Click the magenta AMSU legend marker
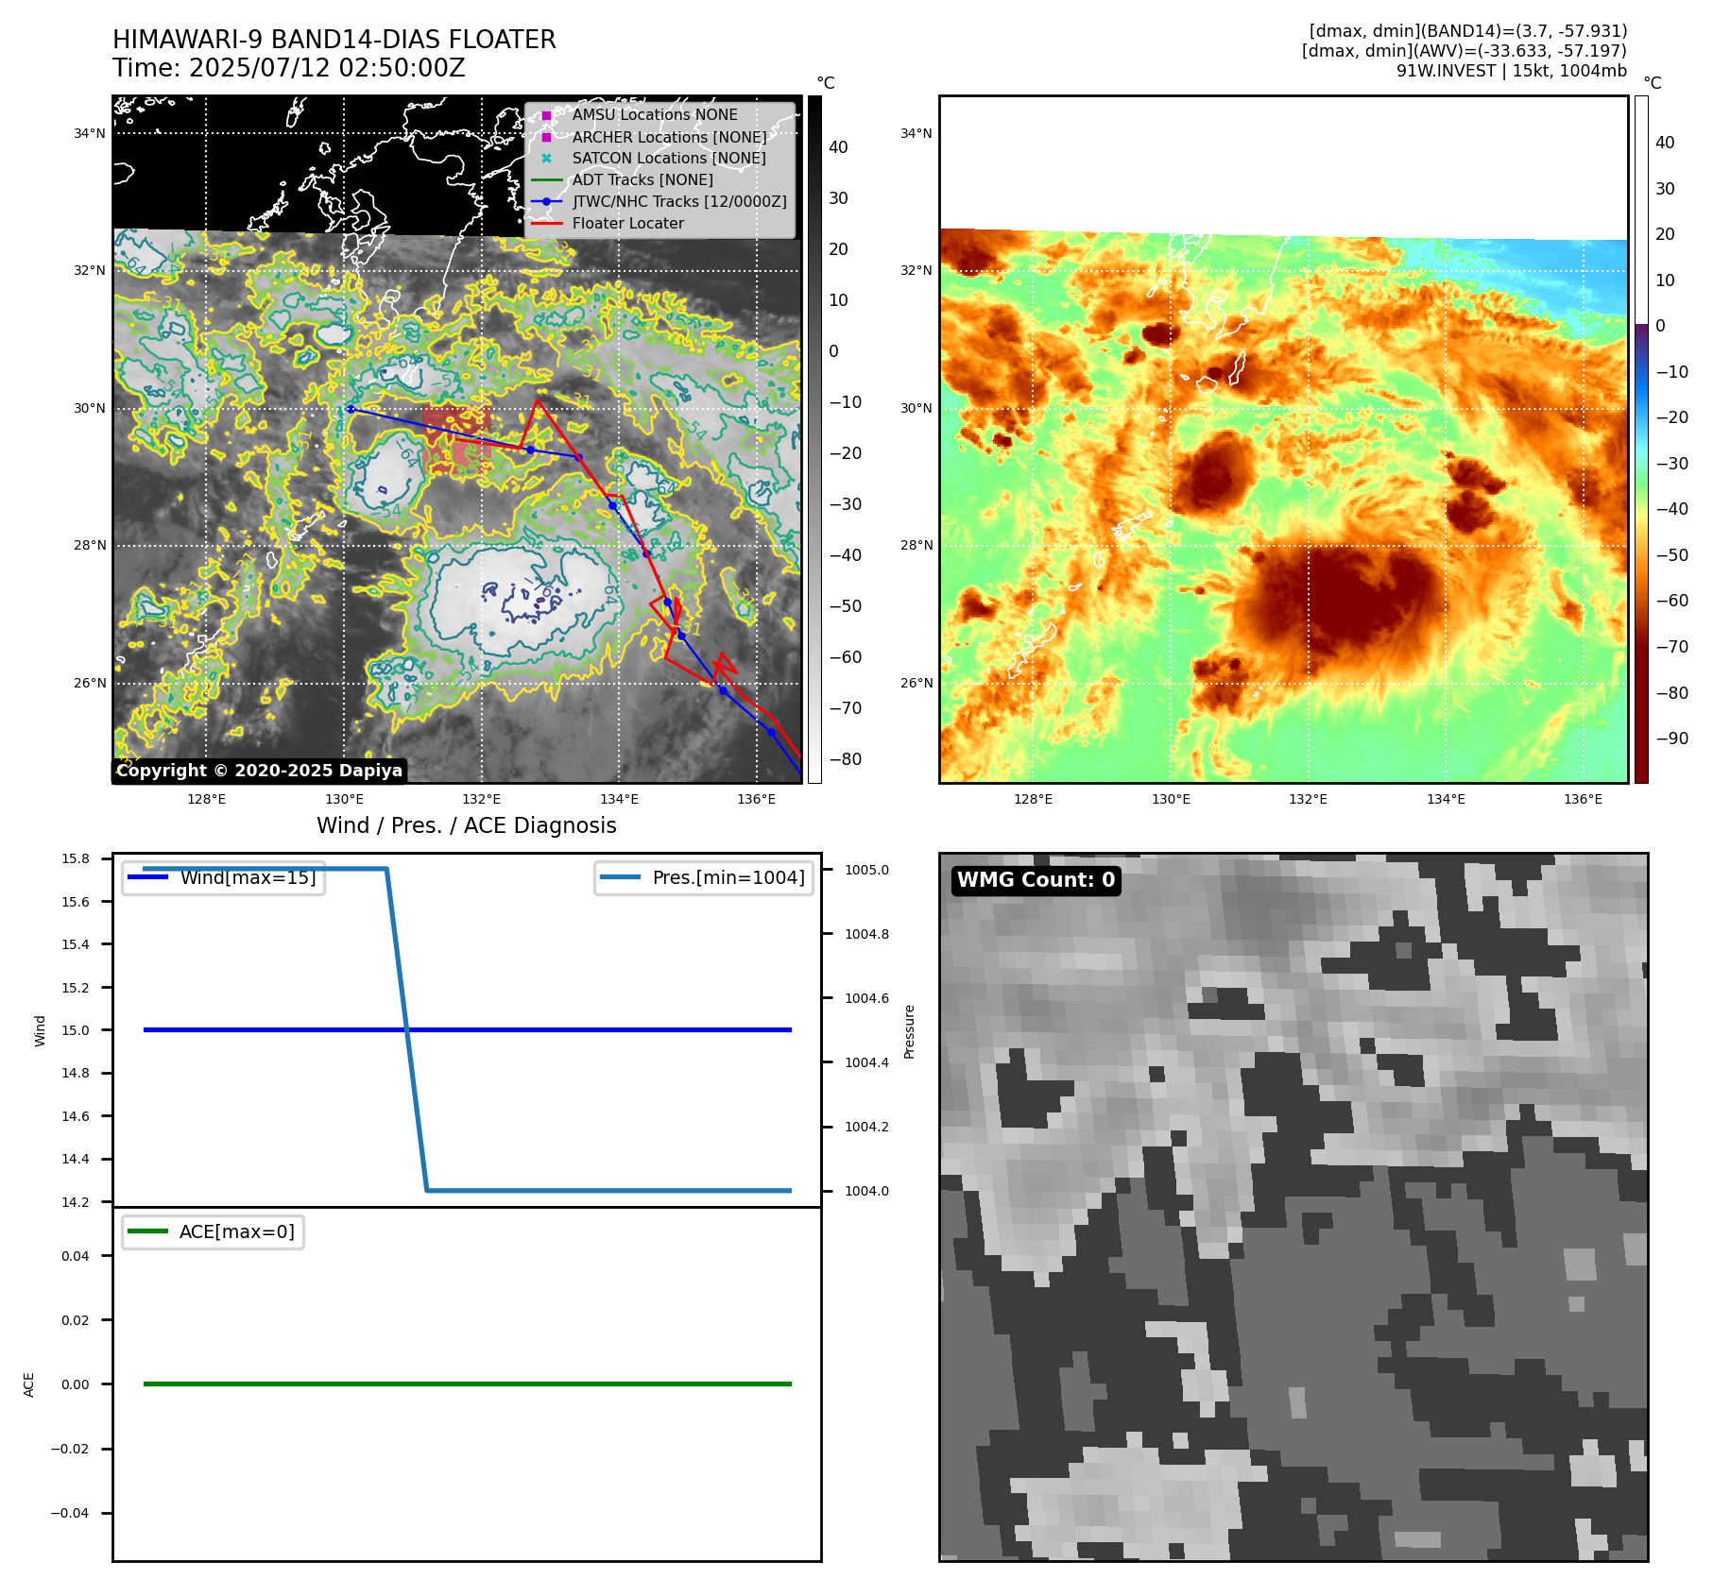 pos(546,115)
